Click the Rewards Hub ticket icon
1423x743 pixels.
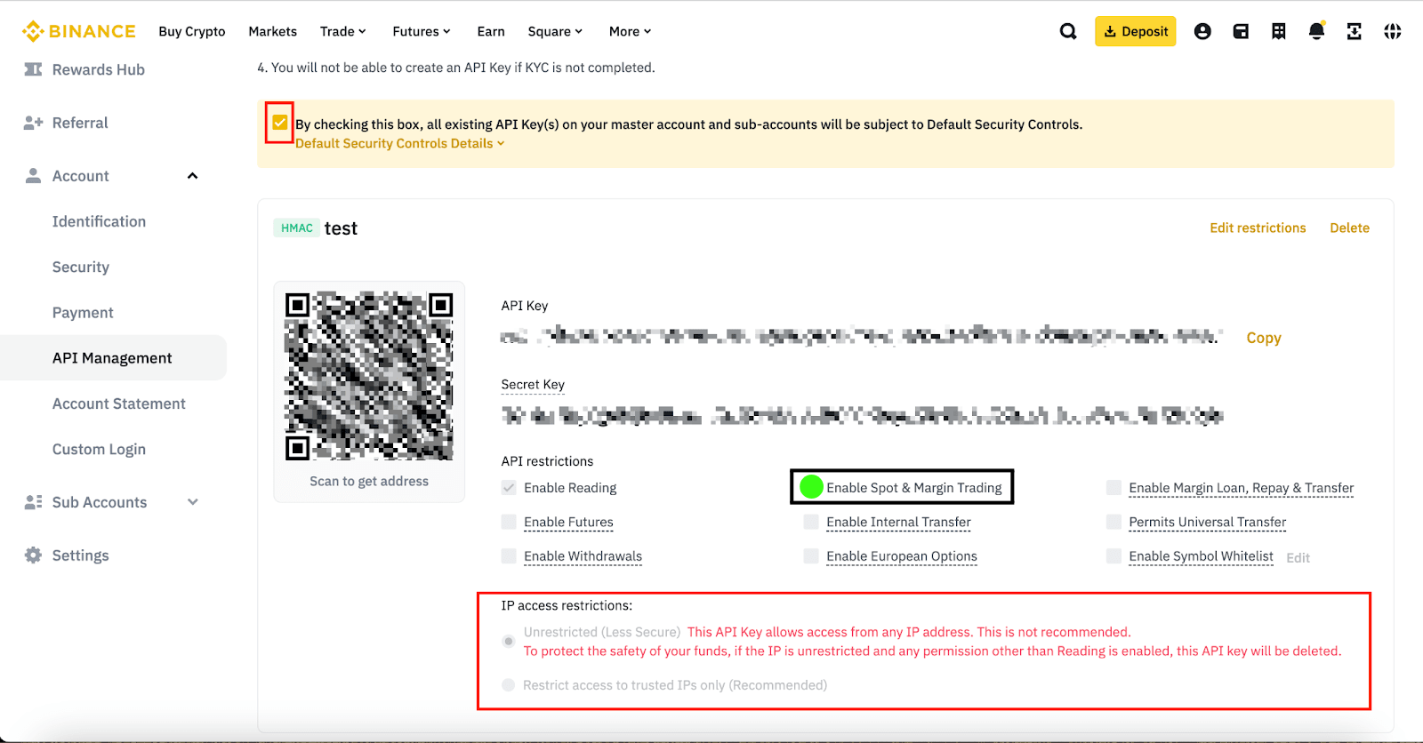click(x=33, y=69)
